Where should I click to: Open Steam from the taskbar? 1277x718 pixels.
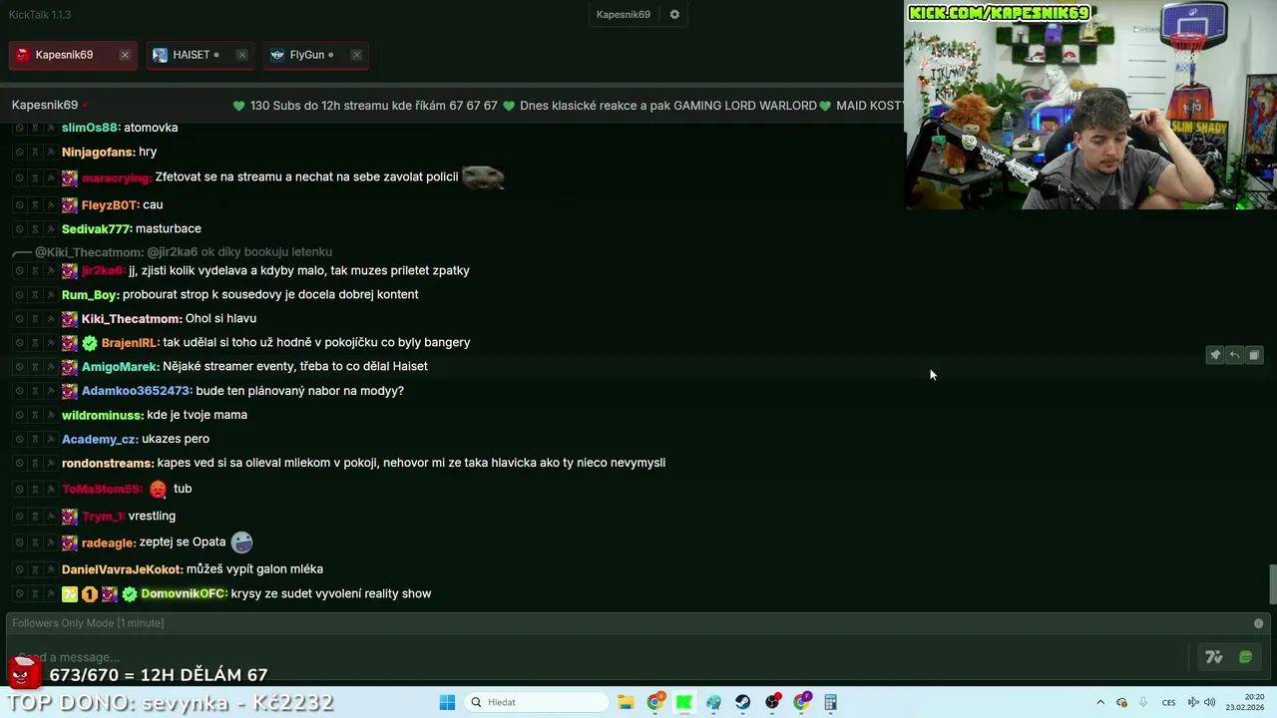tap(743, 702)
